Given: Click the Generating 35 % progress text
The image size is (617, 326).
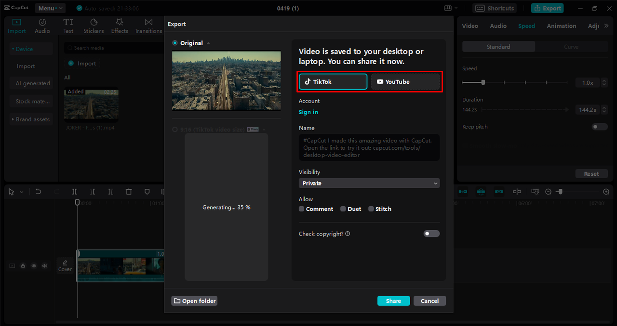Looking at the screenshot, I should (227, 208).
